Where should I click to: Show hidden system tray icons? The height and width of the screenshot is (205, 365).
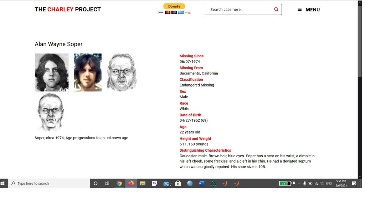[299, 183]
